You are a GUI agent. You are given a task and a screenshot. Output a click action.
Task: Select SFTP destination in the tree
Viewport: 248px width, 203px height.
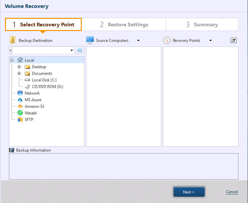29,120
